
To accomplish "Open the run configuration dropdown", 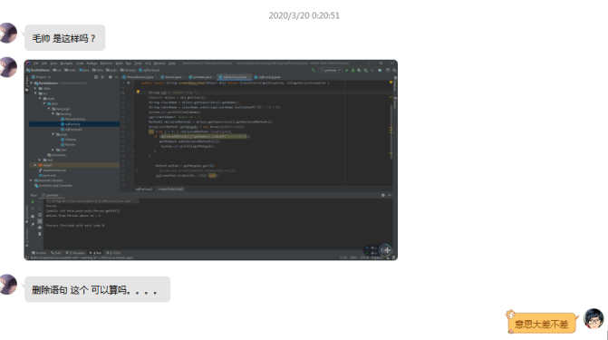I will [x=330, y=70].
